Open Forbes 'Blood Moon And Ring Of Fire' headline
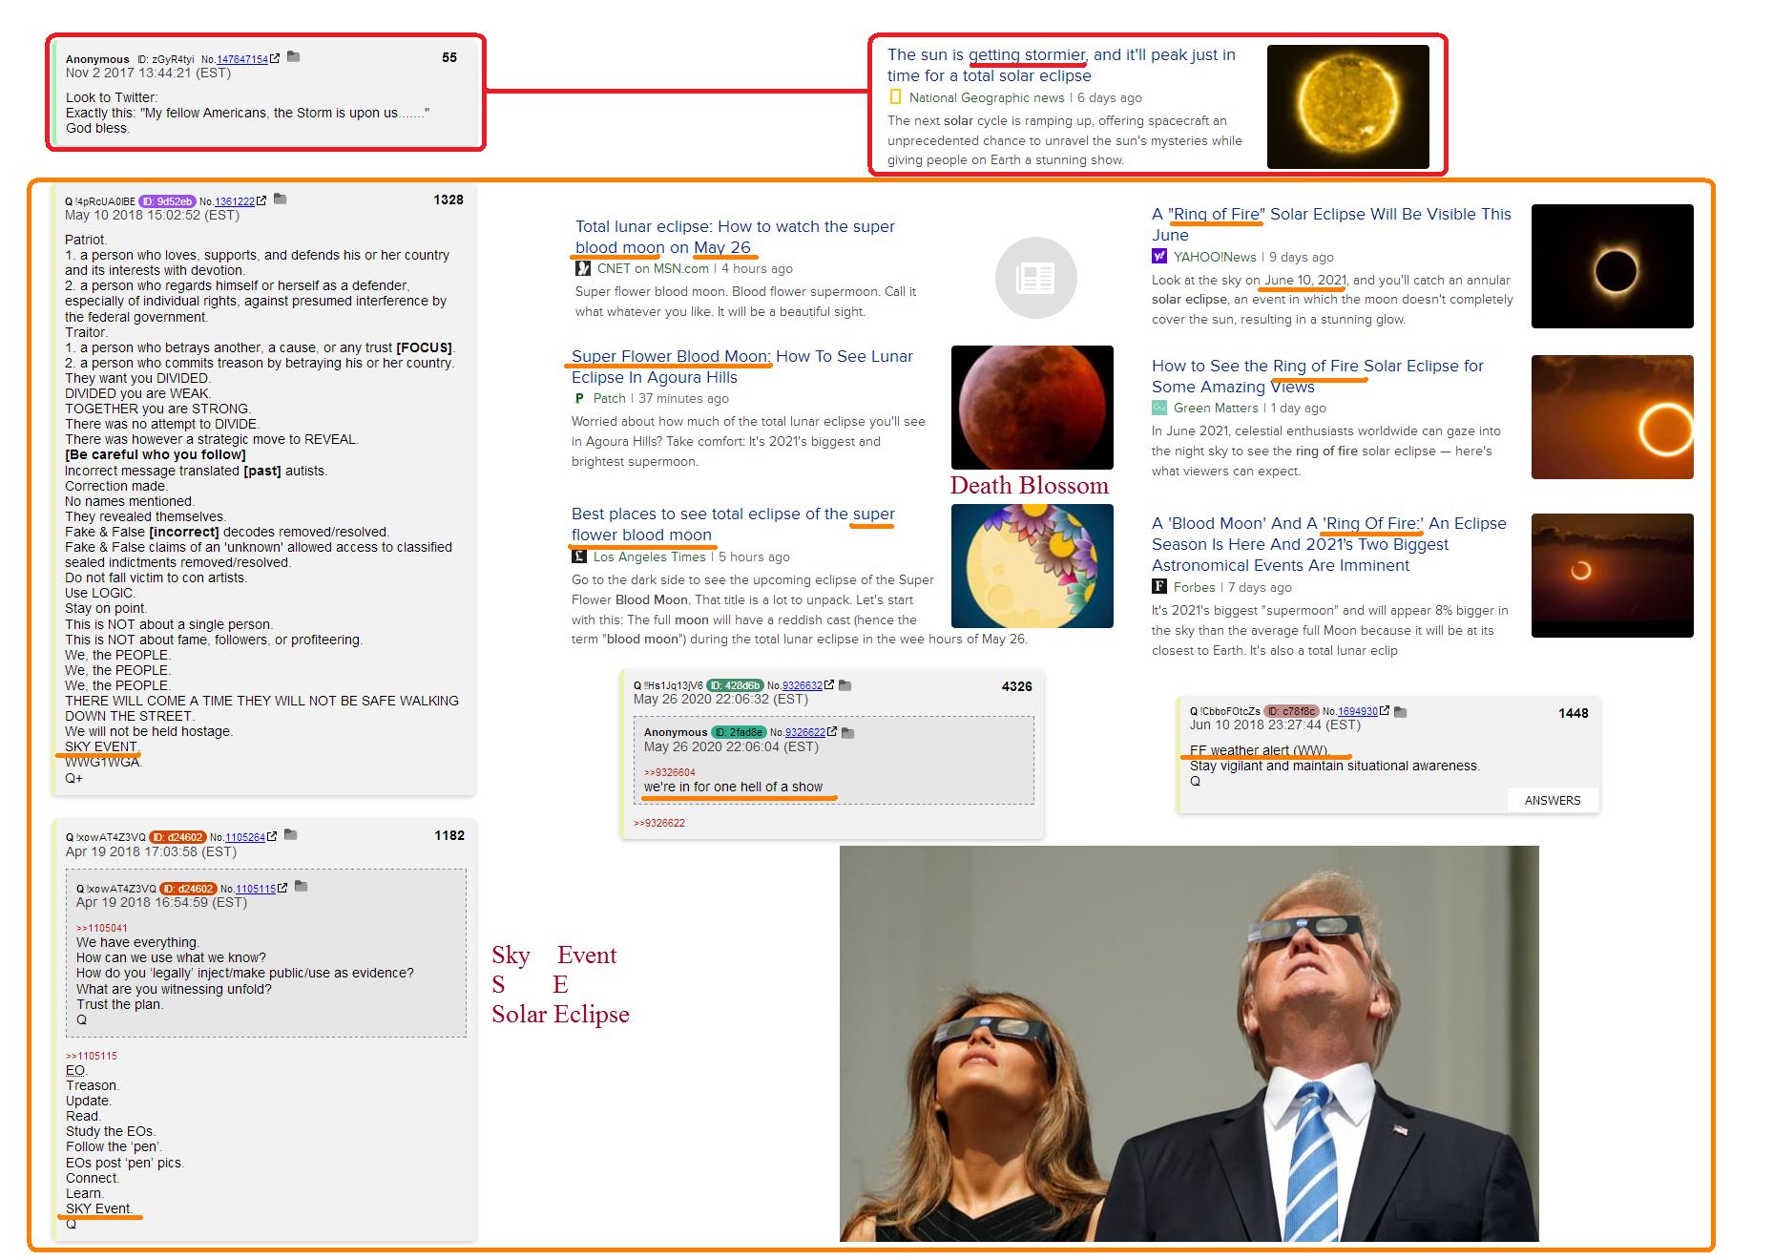1773x1260 pixels. tap(1329, 544)
